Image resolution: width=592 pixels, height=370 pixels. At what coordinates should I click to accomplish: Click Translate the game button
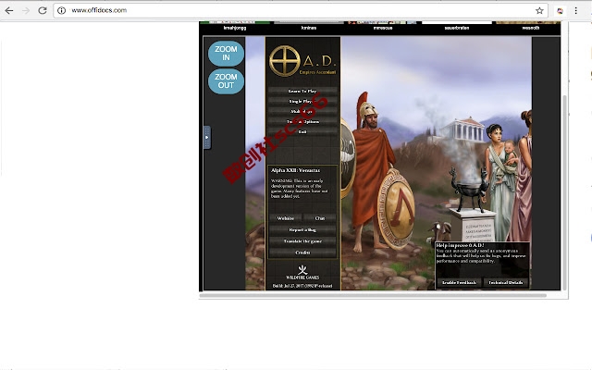click(302, 240)
